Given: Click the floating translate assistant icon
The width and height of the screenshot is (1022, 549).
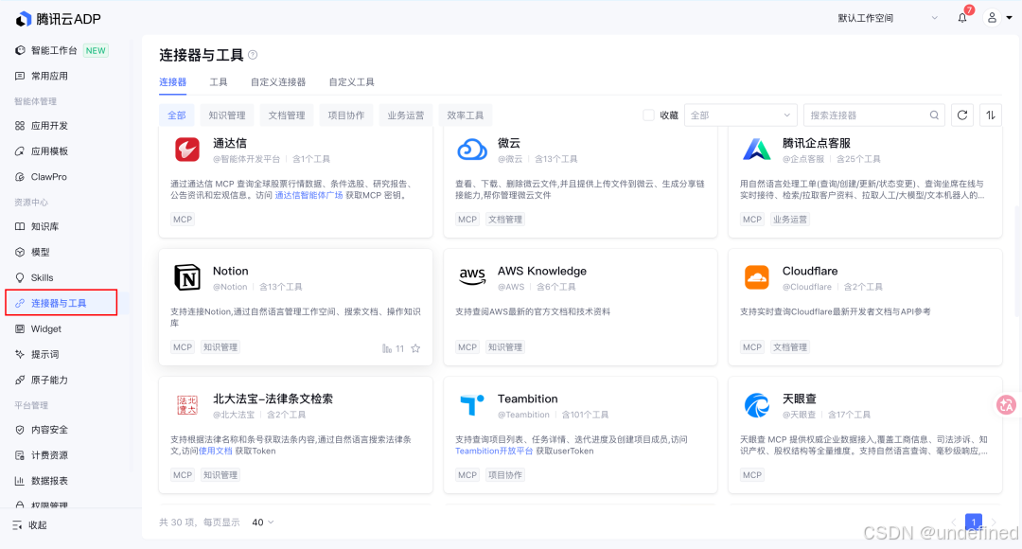Looking at the screenshot, I should coord(1006,405).
